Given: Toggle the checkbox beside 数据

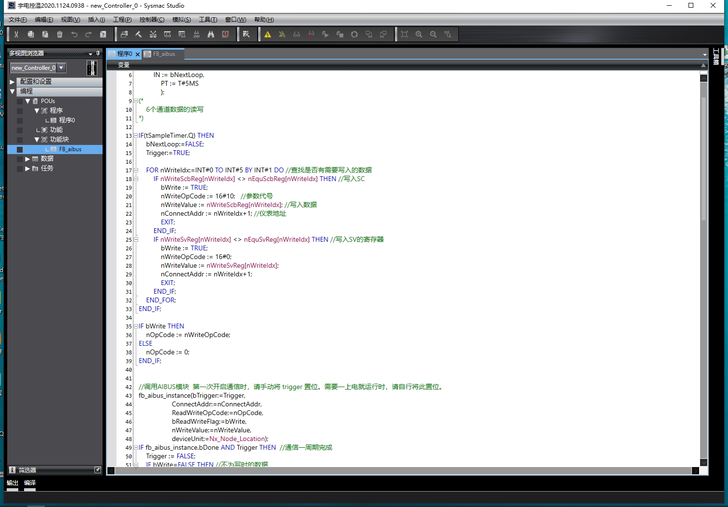Looking at the screenshot, I should [20, 159].
